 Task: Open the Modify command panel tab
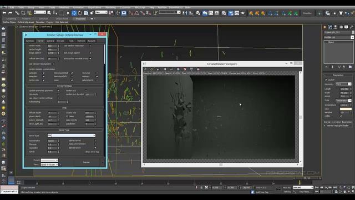click(330, 27)
